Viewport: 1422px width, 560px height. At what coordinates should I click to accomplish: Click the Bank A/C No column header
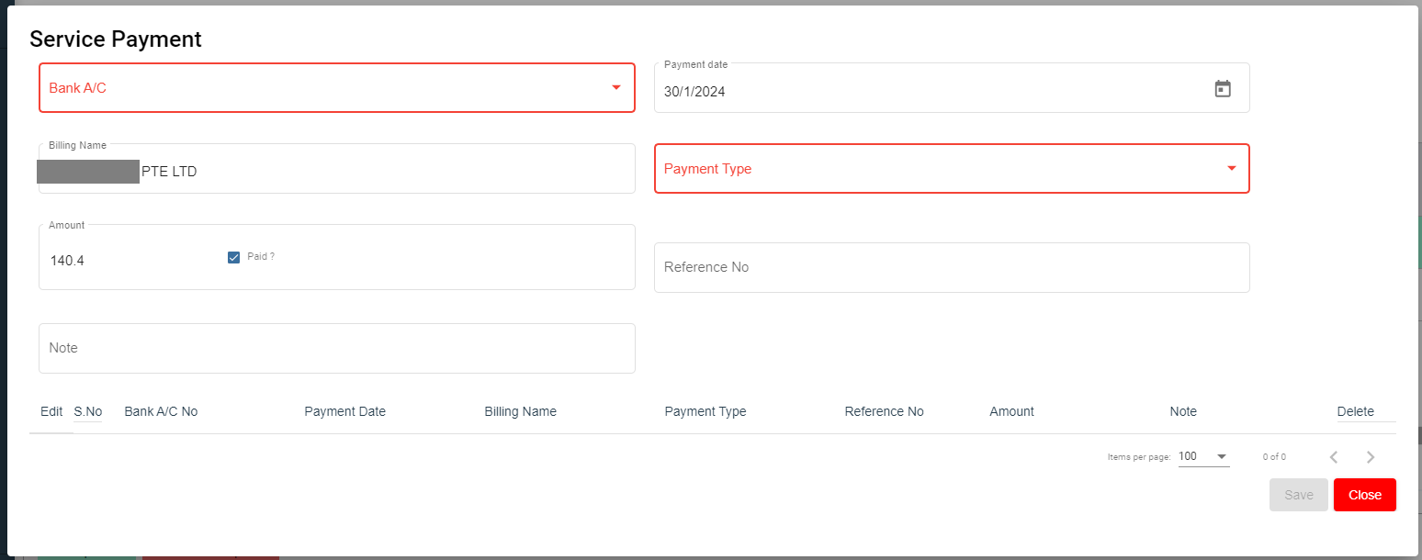[161, 411]
